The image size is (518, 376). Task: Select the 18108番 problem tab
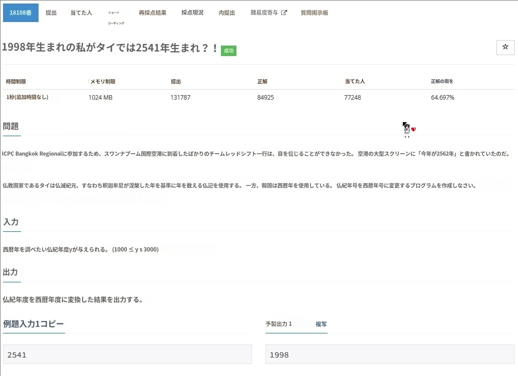pos(21,13)
